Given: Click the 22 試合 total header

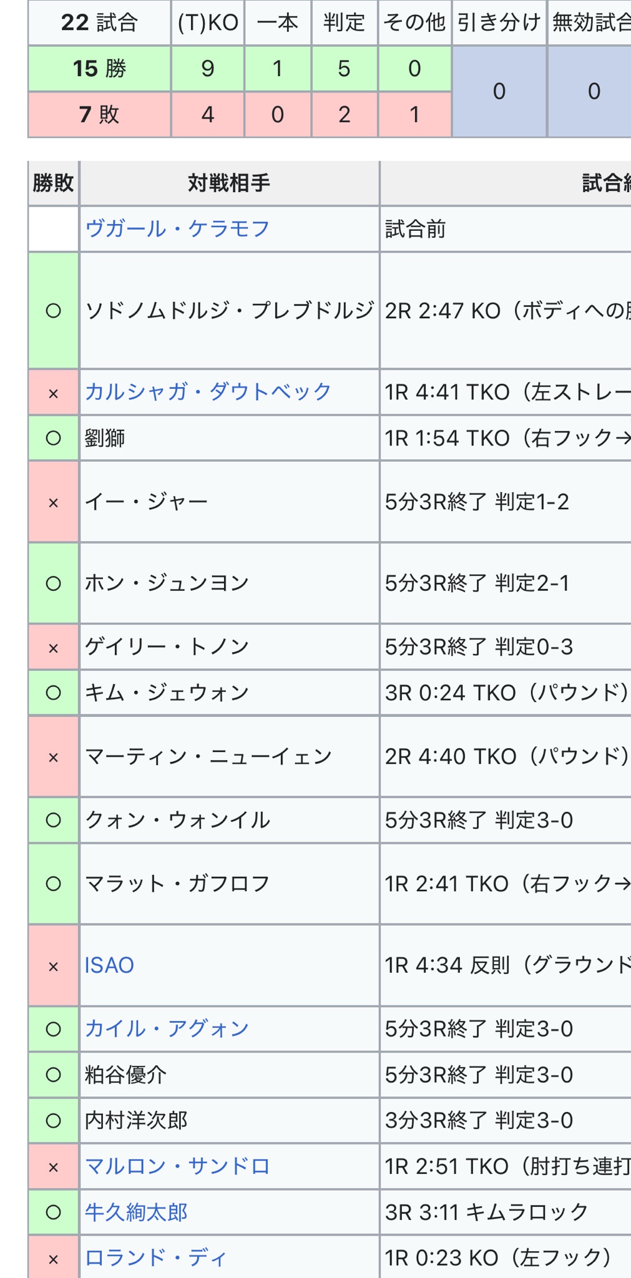Looking at the screenshot, I should coord(99,22).
